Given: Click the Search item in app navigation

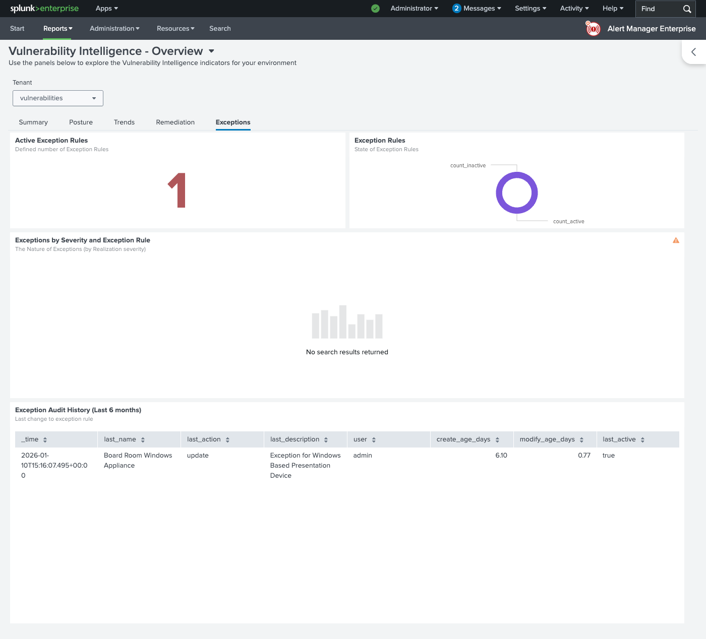Looking at the screenshot, I should click(x=220, y=29).
